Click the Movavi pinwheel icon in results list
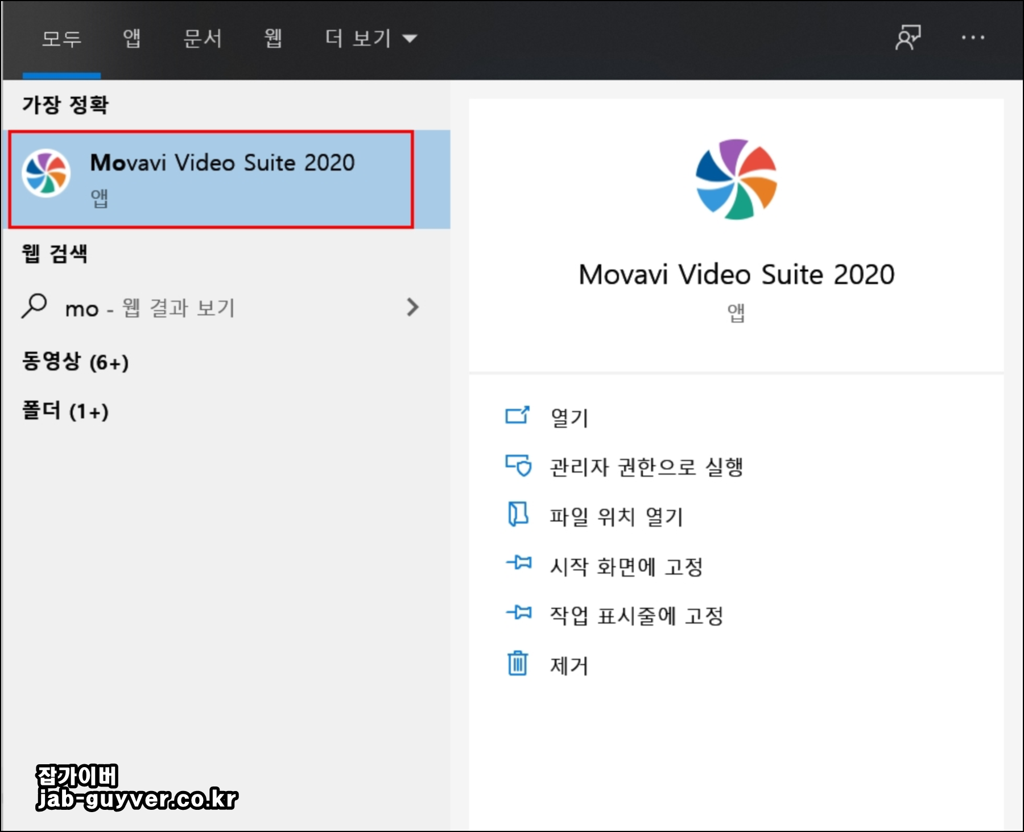Image resolution: width=1024 pixels, height=832 pixels. (x=46, y=173)
